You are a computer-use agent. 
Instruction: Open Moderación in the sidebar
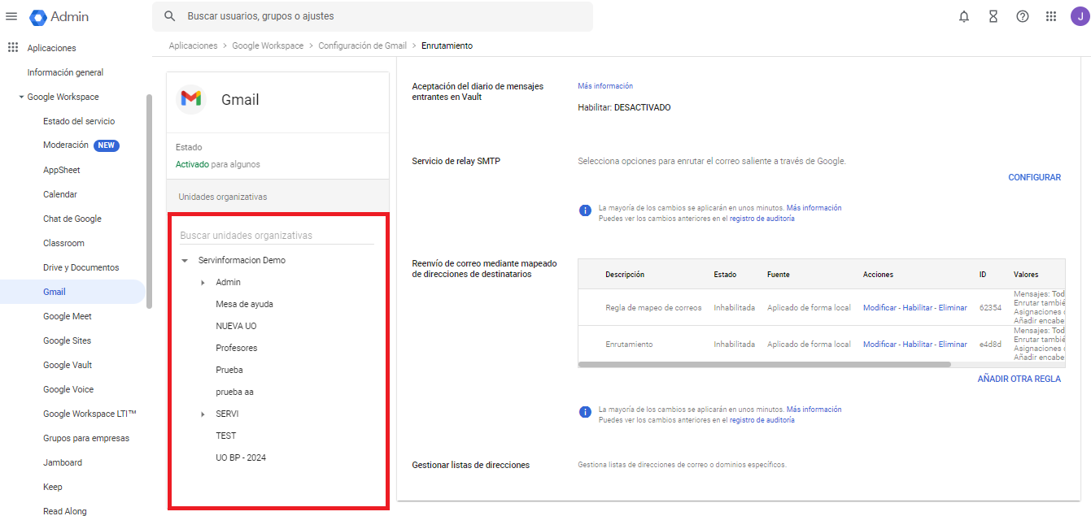coord(66,145)
